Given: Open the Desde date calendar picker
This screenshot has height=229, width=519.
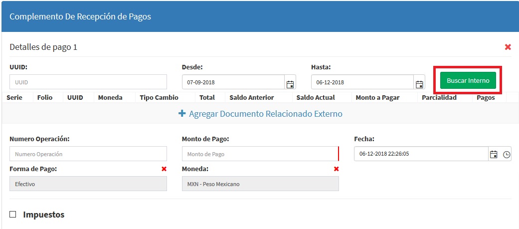Looking at the screenshot, I should click(x=290, y=83).
